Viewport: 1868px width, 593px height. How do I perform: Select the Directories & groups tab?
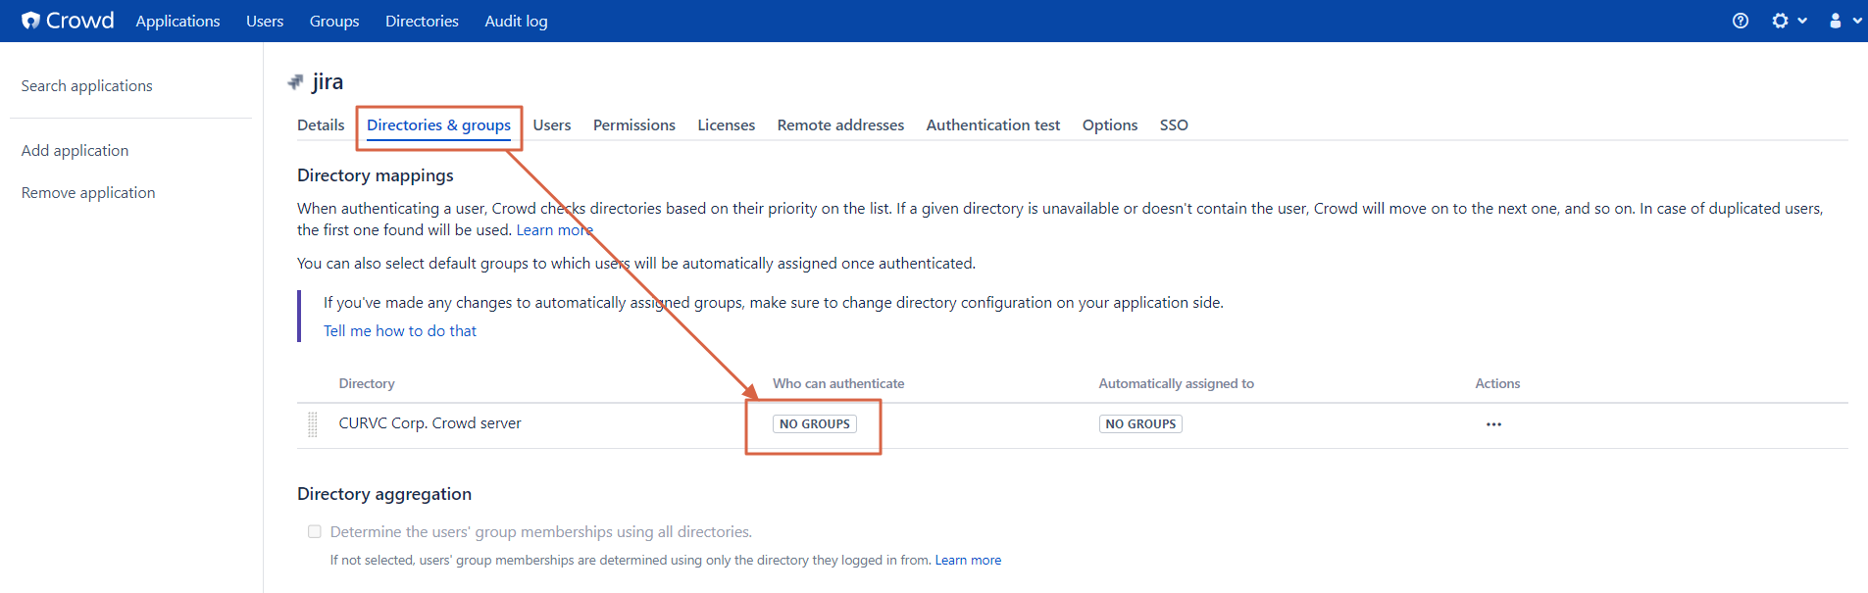tap(438, 124)
